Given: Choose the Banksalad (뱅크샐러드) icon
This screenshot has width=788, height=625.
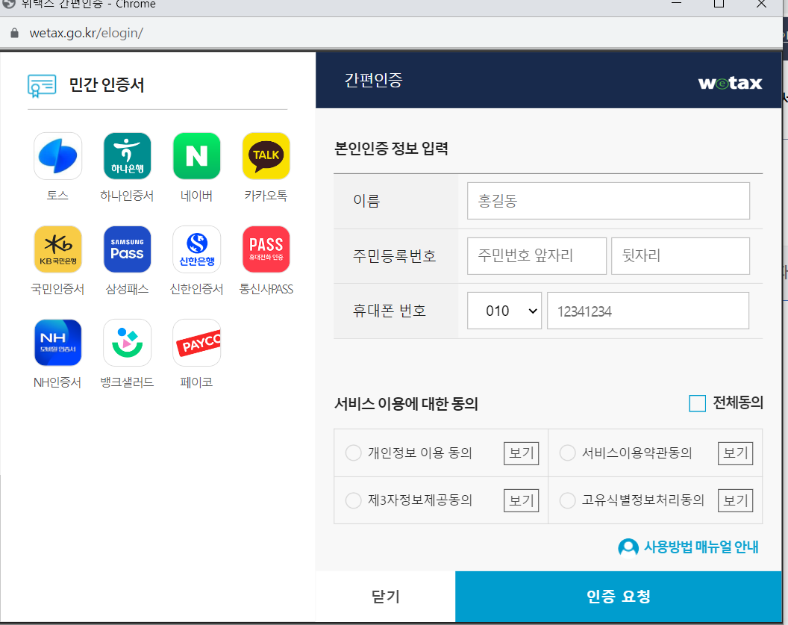Looking at the screenshot, I should pyautogui.click(x=127, y=343).
